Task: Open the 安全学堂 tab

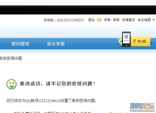Action: (56, 44)
